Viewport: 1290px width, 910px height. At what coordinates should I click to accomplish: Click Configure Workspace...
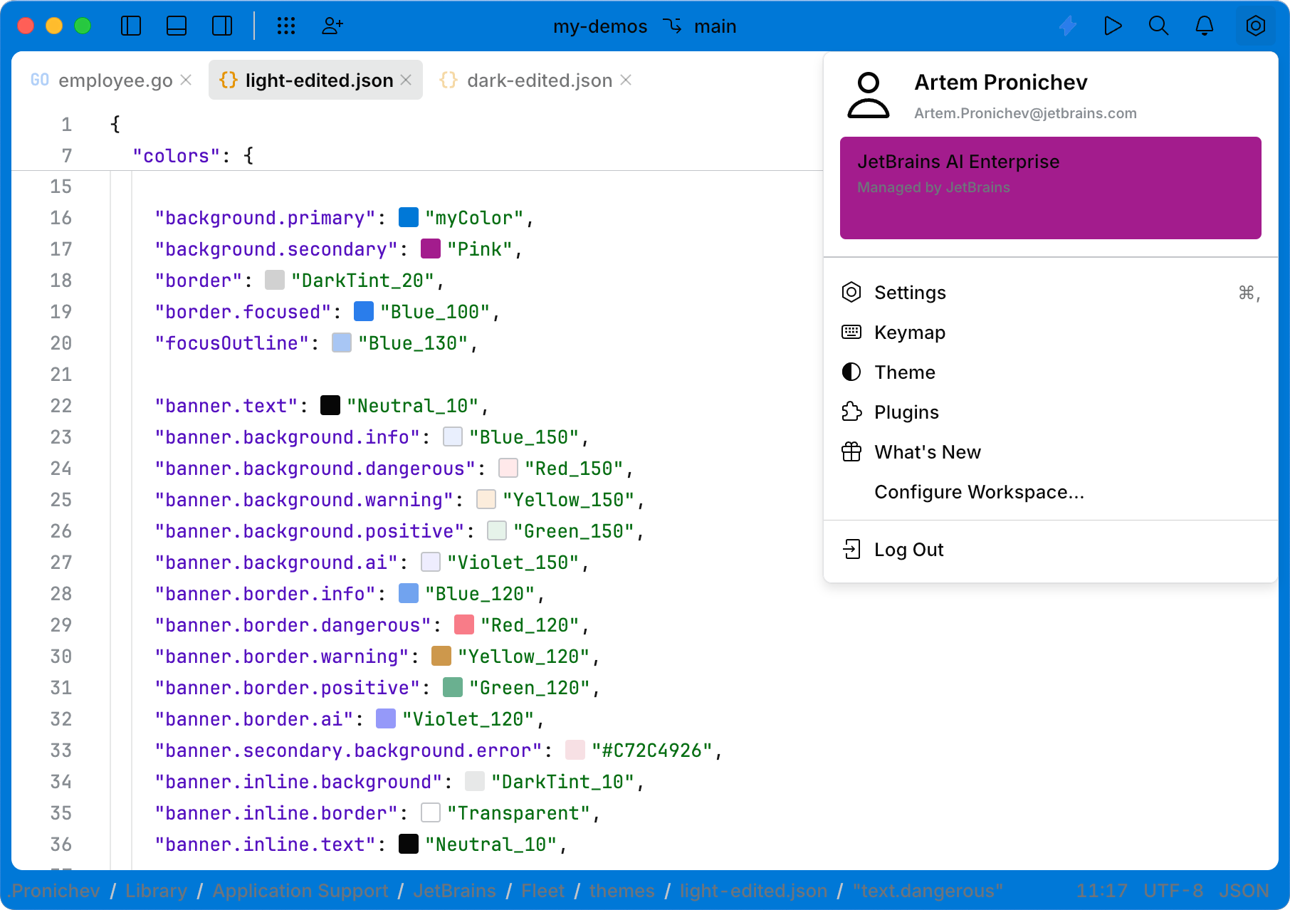(979, 492)
